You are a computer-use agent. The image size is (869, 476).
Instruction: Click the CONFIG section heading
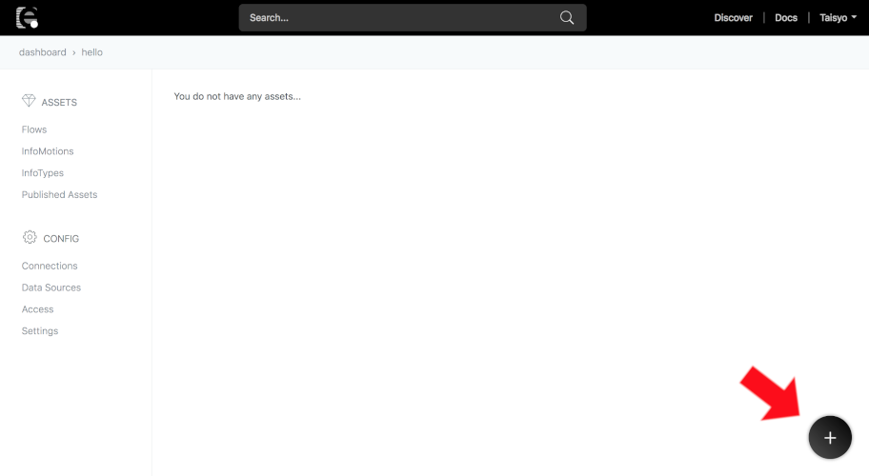[61, 239]
